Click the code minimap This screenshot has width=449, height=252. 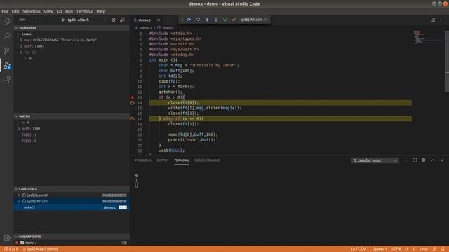[x=428, y=37]
